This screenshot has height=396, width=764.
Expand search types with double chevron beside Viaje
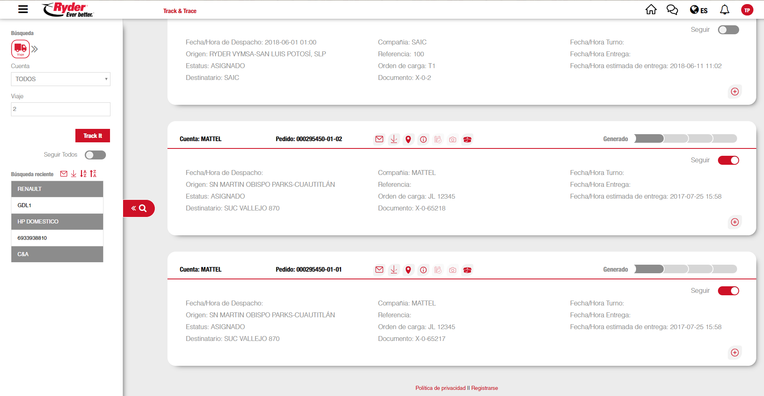tap(35, 49)
